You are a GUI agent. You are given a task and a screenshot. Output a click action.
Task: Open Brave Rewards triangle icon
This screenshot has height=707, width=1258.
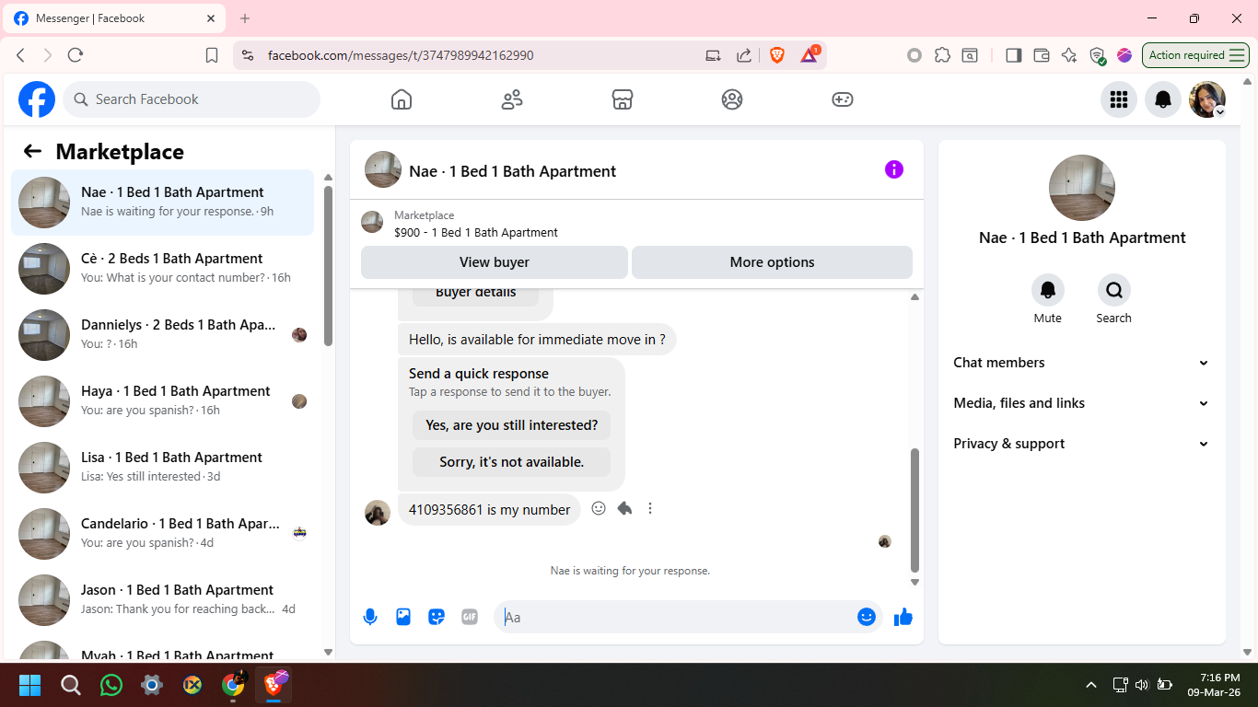[810, 55]
